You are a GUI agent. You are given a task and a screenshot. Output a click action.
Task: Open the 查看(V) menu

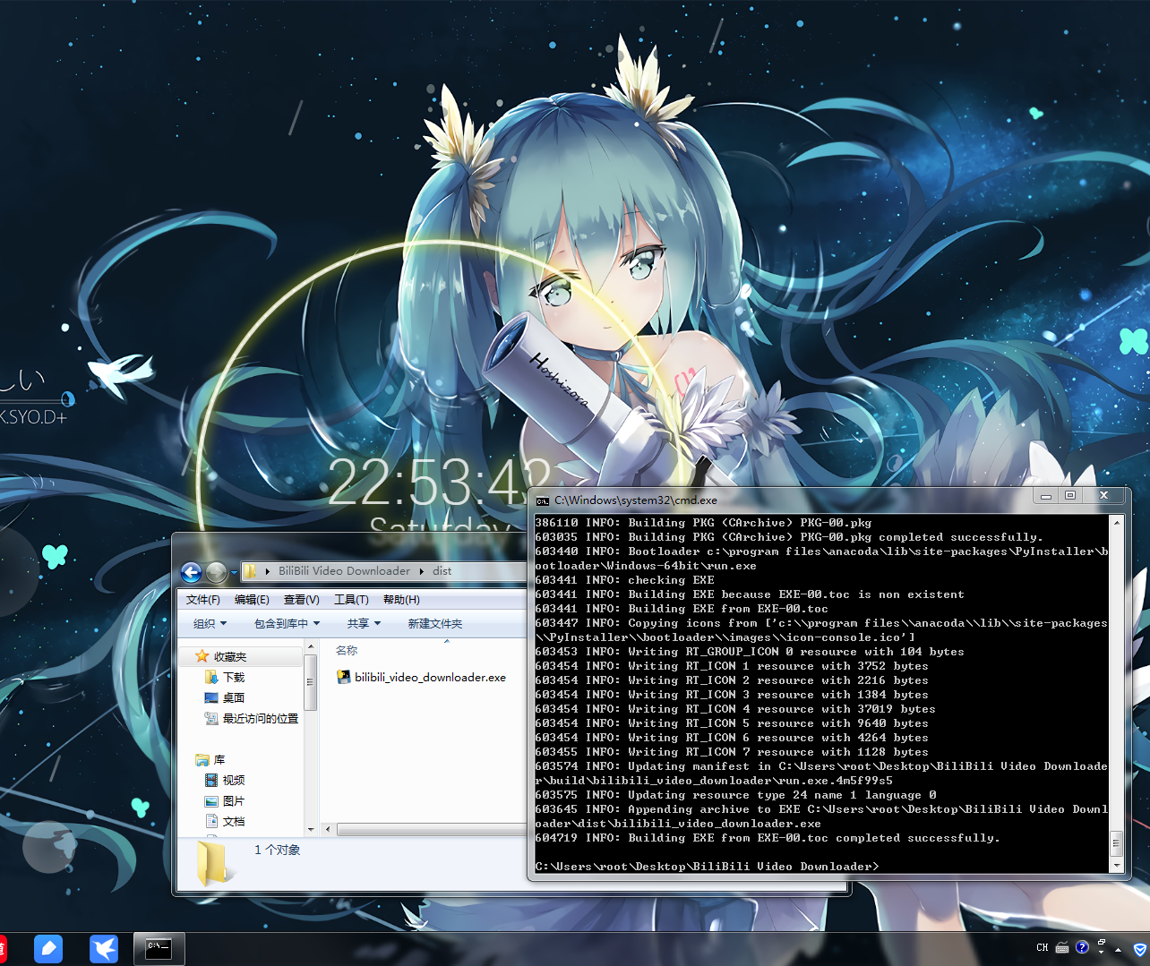pos(302,600)
